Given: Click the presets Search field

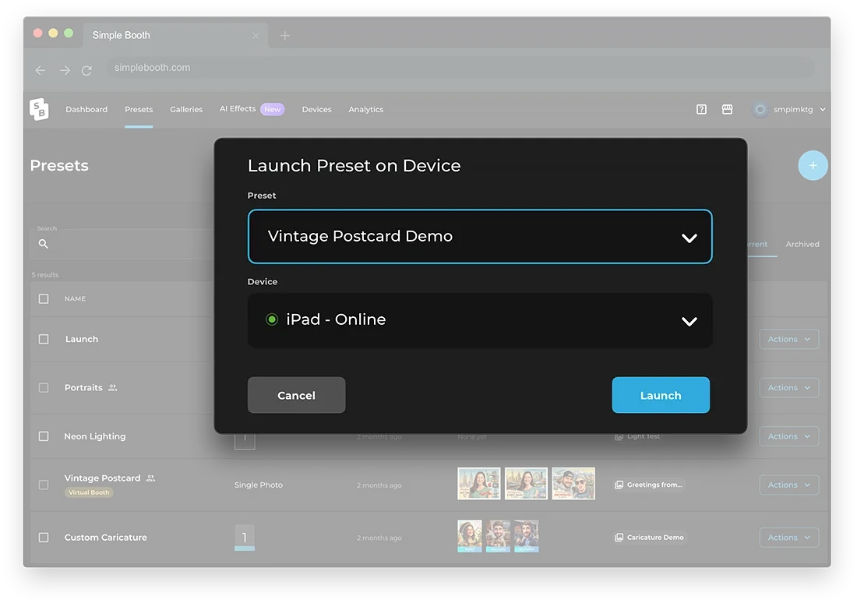Looking at the screenshot, I should [x=122, y=244].
